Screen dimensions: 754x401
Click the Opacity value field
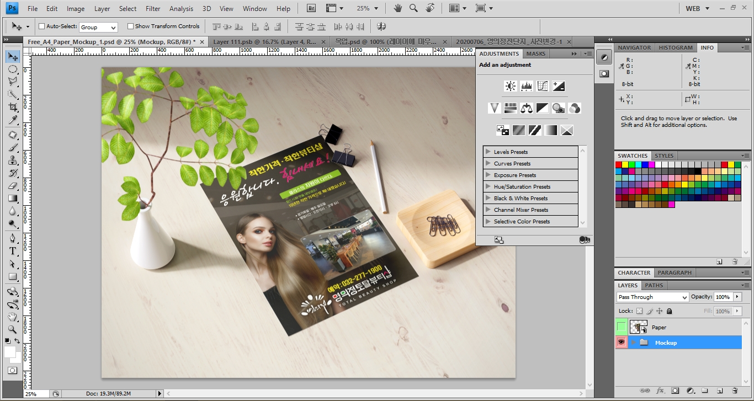[x=723, y=297]
